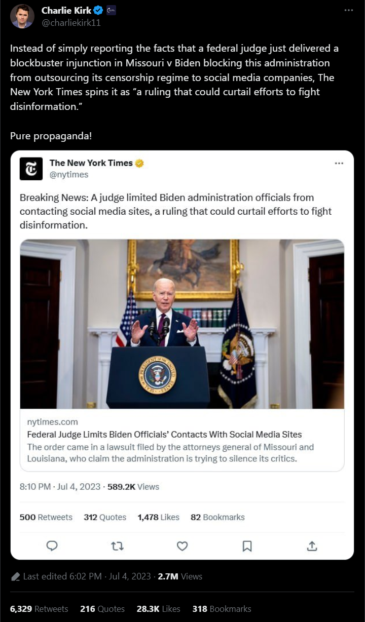Open Charlie Kirk's profile picture

pyautogui.click(x=22, y=16)
